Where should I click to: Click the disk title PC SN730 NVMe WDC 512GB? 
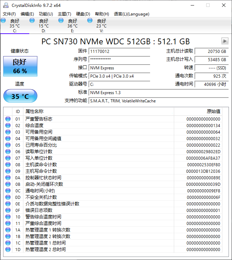[116, 42]
